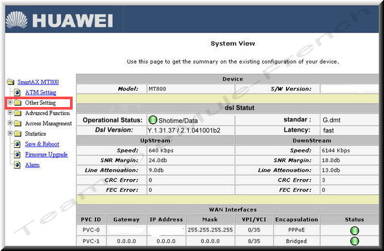This screenshot has width=384, height=251.
Task: Click the 24.0db upstream SNR margin
Action: (158, 160)
